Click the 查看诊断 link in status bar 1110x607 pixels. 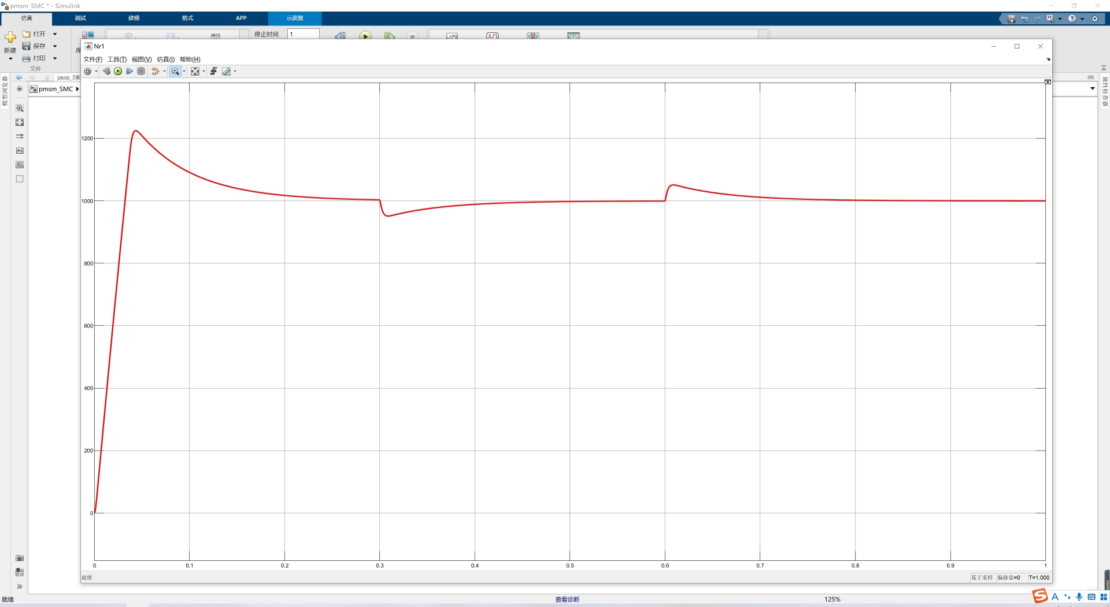(567, 599)
